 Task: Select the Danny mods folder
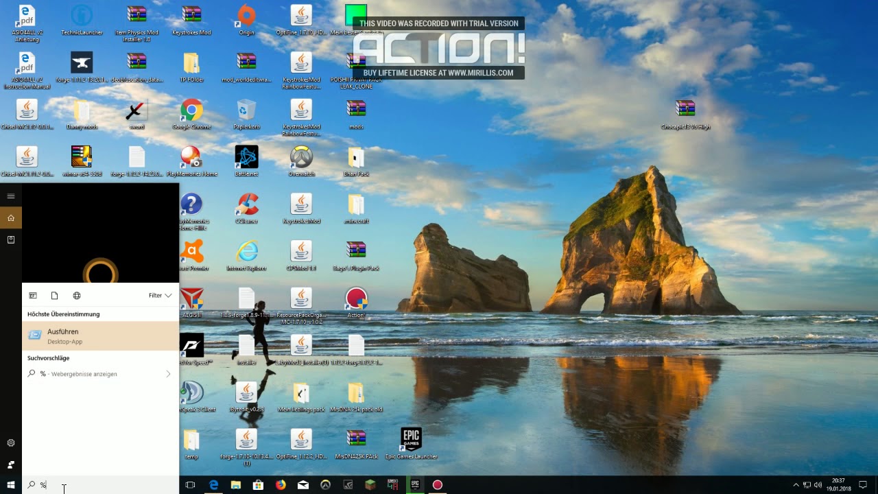pyautogui.click(x=82, y=115)
